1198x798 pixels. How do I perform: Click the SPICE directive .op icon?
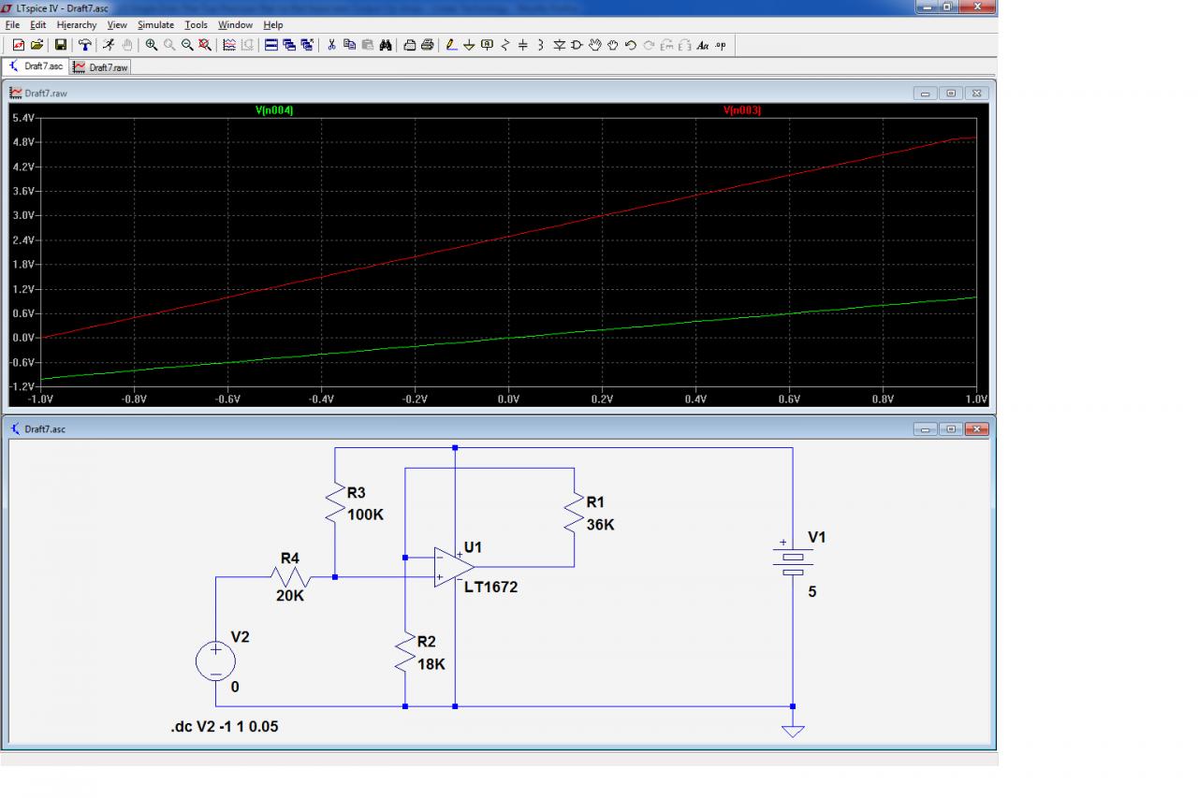[720, 45]
